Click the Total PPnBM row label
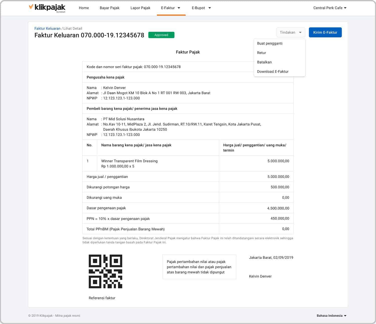This screenshot has height=324, width=376. pyautogui.click(x=126, y=229)
